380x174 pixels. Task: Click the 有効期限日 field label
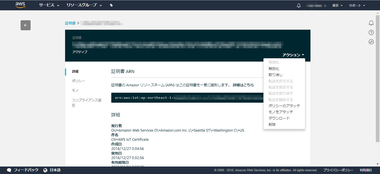[120, 162]
